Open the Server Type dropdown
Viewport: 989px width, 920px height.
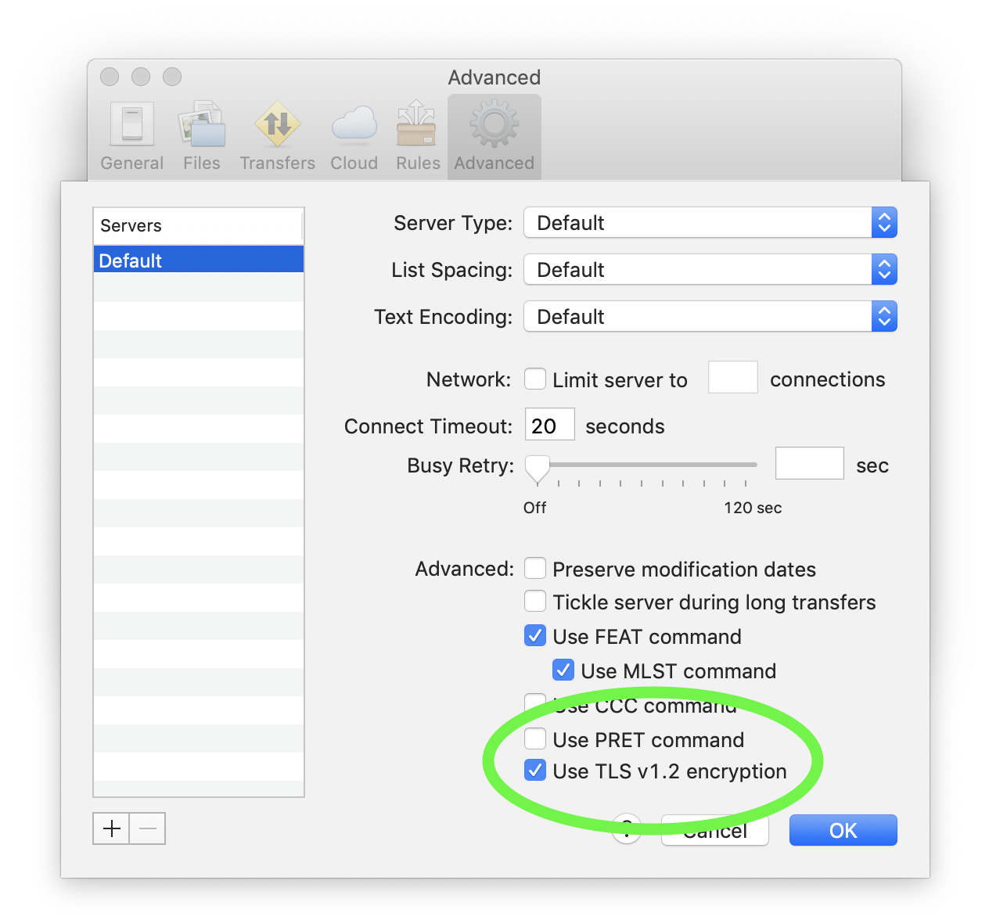[x=710, y=223]
